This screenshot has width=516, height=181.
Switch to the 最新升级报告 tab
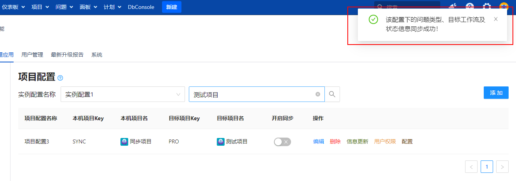(x=67, y=55)
